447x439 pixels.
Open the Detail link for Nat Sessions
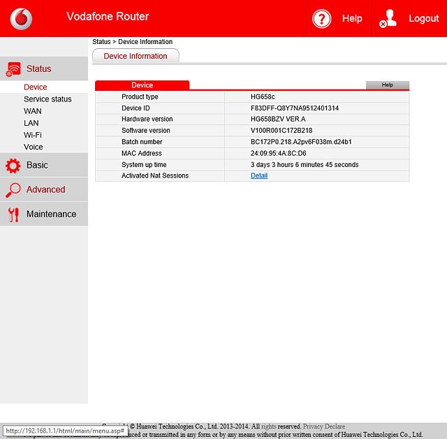(x=259, y=175)
